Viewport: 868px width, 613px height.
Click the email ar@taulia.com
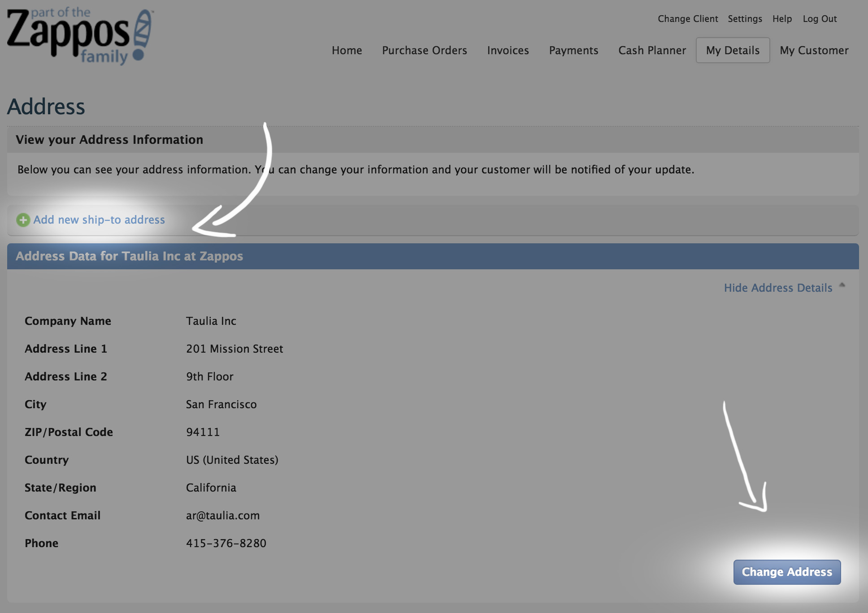point(223,515)
